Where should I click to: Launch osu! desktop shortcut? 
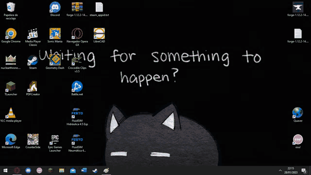pos(298,141)
